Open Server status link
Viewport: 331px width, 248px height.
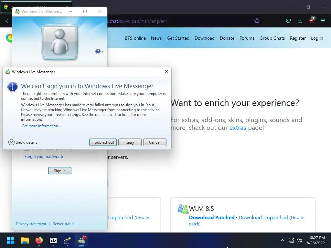pyautogui.click(x=64, y=224)
